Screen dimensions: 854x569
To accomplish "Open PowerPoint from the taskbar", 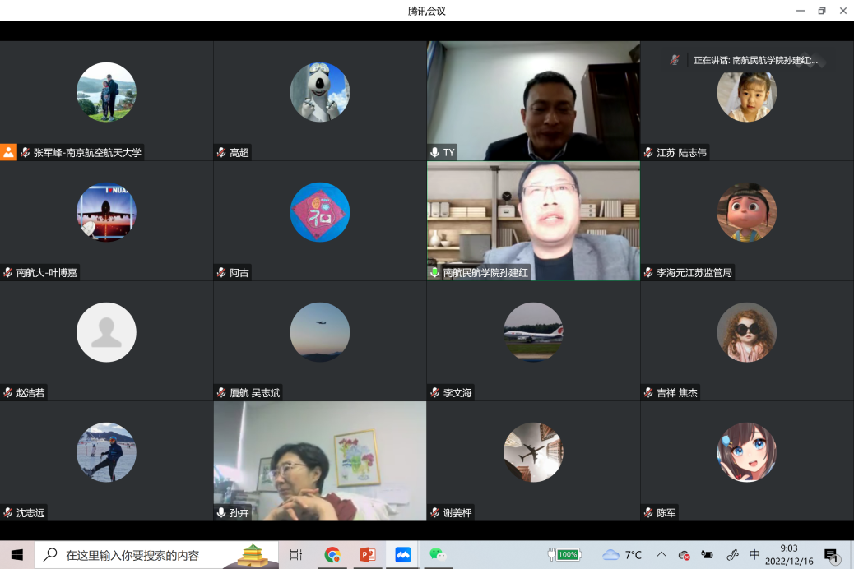I will pyautogui.click(x=367, y=555).
